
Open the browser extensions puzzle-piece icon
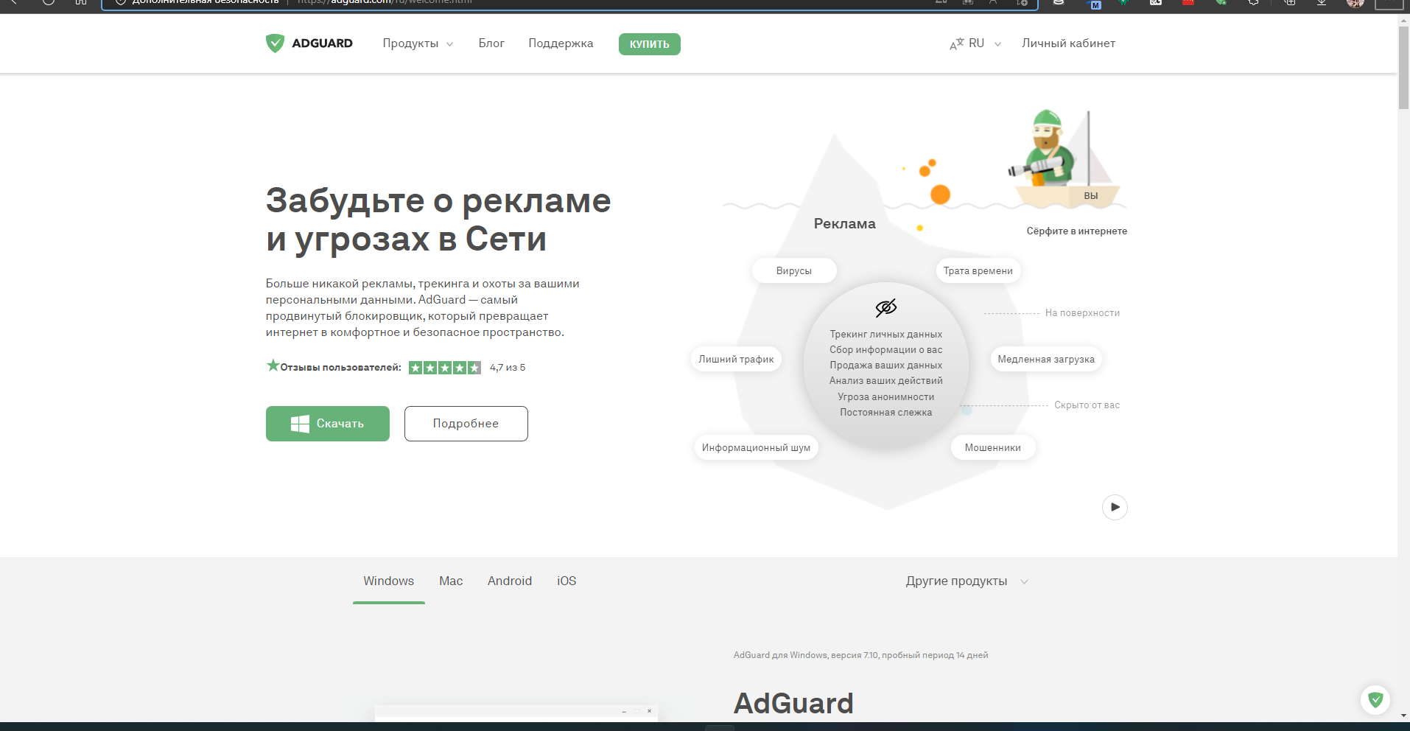tap(1254, 4)
